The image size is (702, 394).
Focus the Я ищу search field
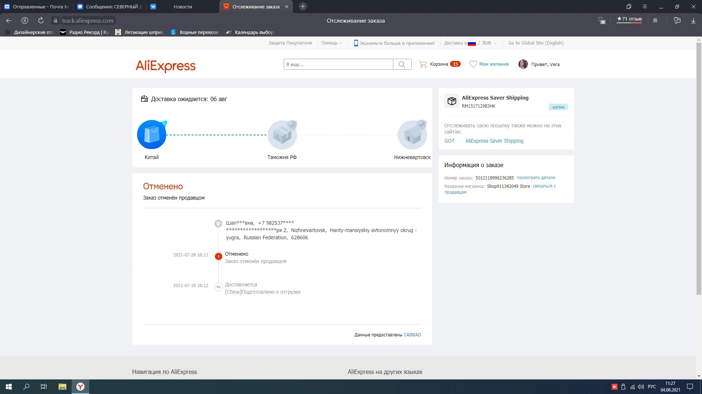tap(338, 65)
